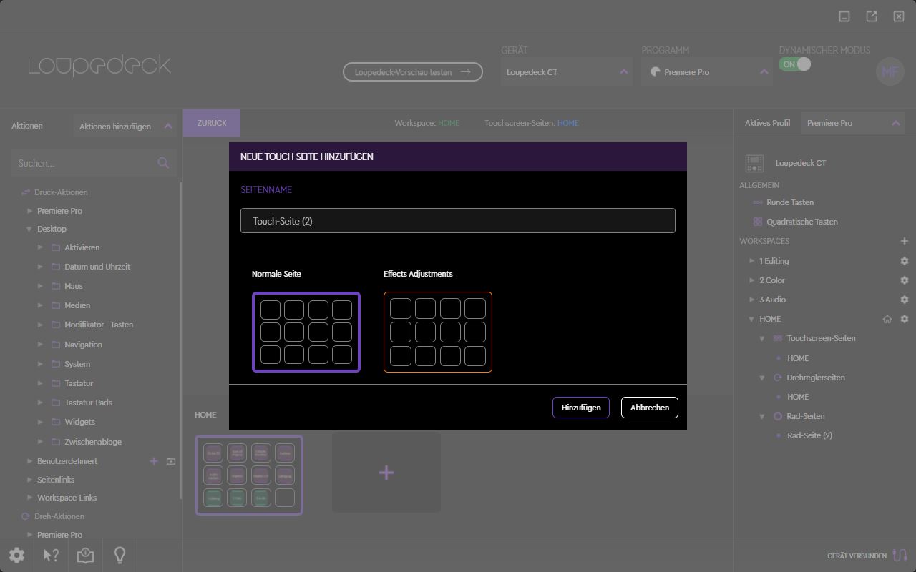The image size is (916, 572).
Task: Expand Datum und Uhrzeit folder
Action: click(x=41, y=267)
